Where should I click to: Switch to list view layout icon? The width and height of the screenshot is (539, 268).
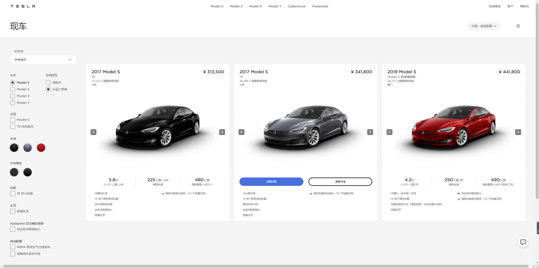coord(518,26)
